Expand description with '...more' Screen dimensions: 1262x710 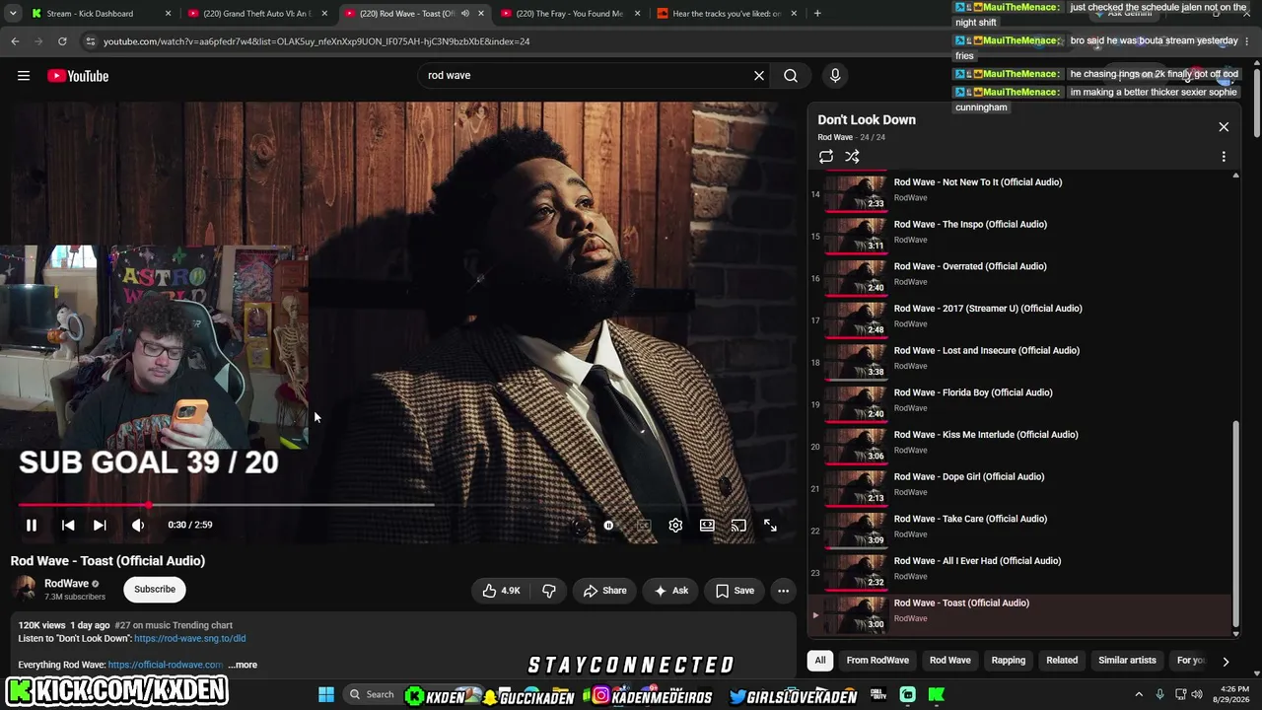[x=243, y=665]
